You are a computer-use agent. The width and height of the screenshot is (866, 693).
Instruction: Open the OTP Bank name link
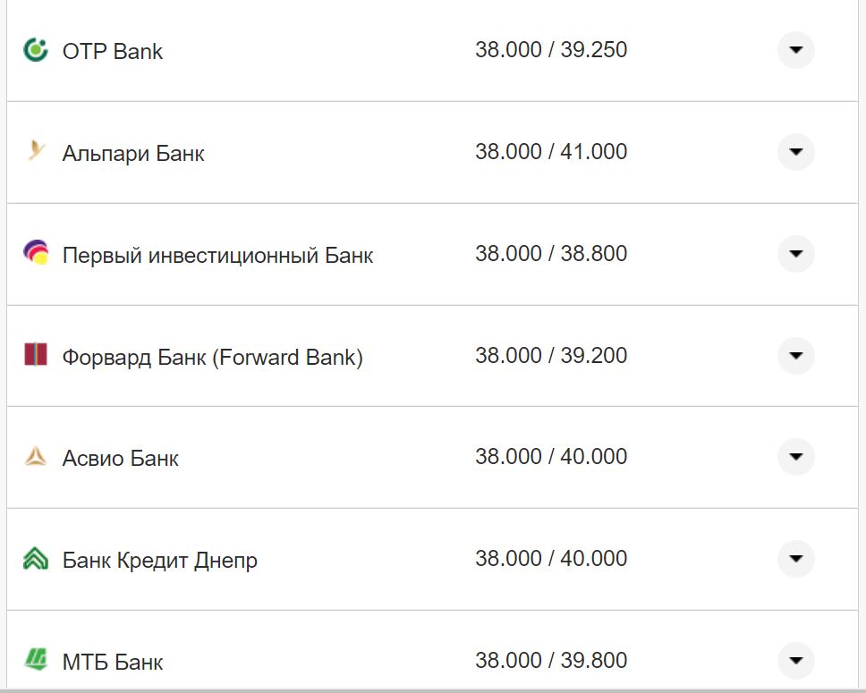coord(113,51)
